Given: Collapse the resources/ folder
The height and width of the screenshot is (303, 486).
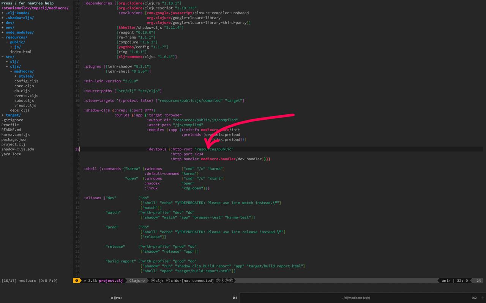Looking at the screenshot, I should (14, 37).
